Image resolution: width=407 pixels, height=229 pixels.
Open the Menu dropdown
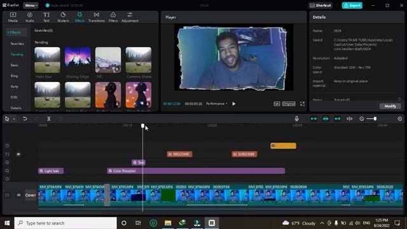pyautogui.click(x=31, y=5)
